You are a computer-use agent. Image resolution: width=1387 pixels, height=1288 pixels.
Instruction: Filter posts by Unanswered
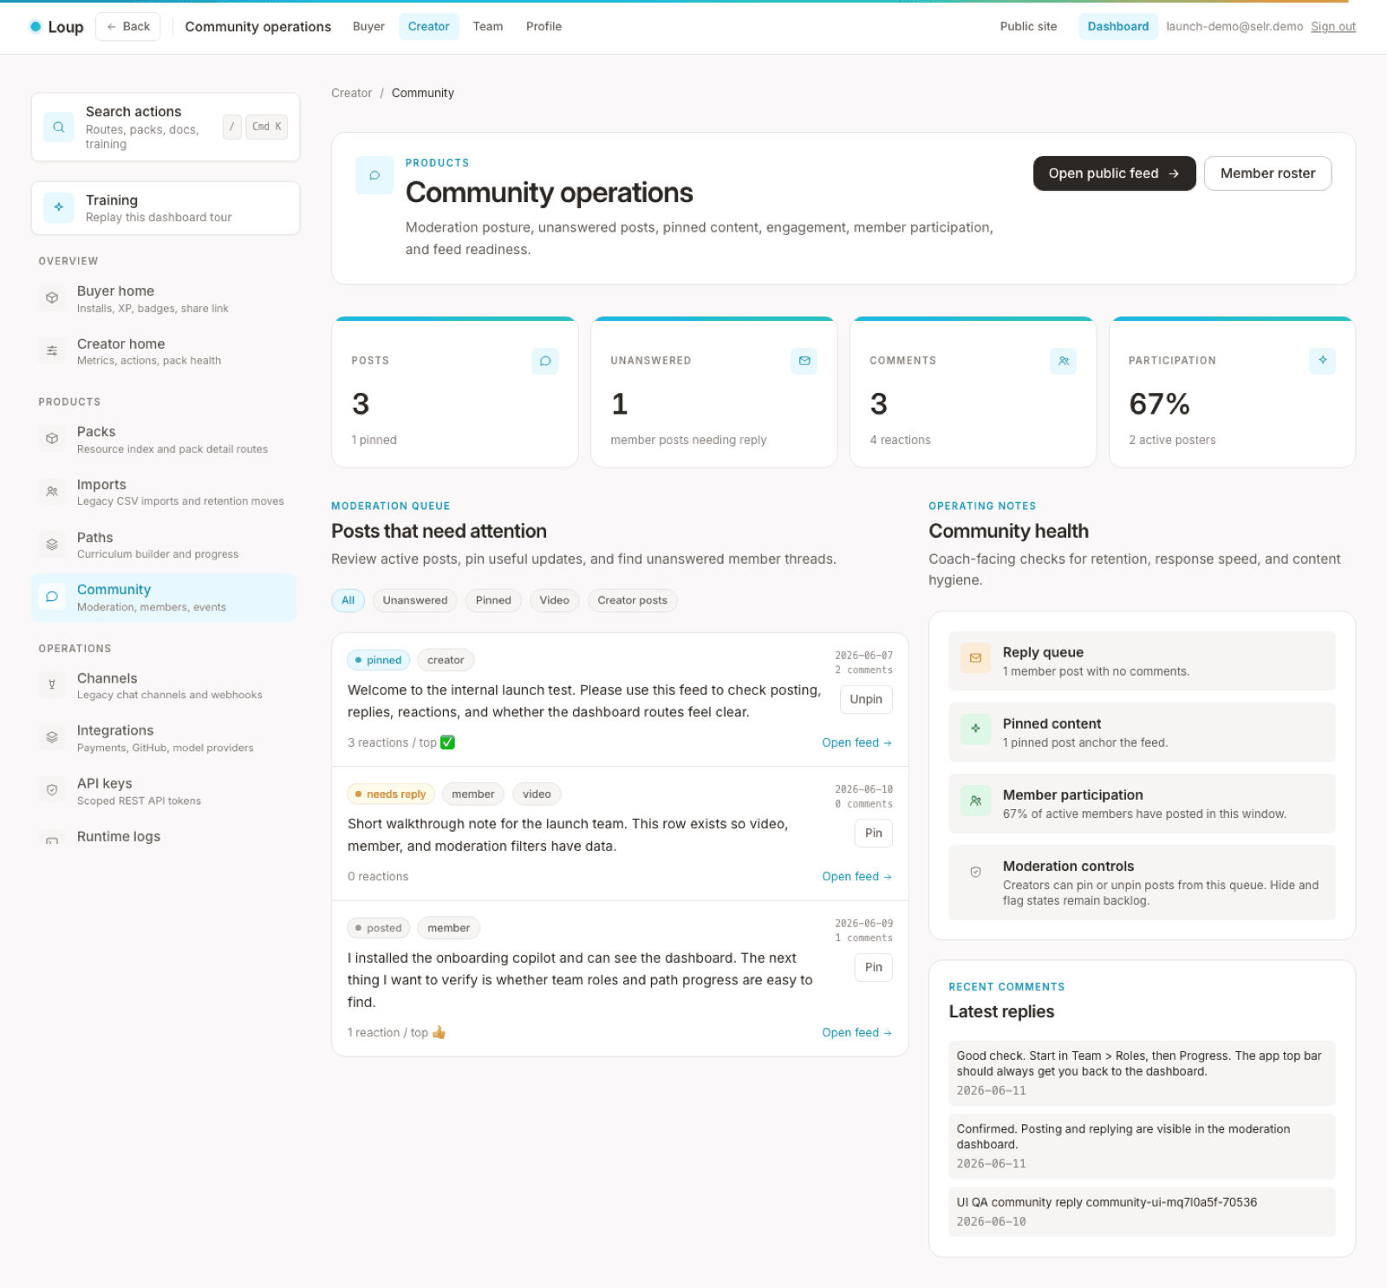click(415, 600)
